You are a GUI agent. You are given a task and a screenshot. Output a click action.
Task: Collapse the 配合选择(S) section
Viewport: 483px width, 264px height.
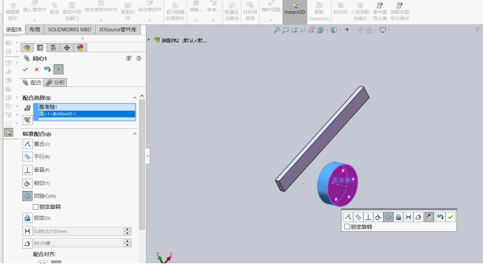point(135,98)
